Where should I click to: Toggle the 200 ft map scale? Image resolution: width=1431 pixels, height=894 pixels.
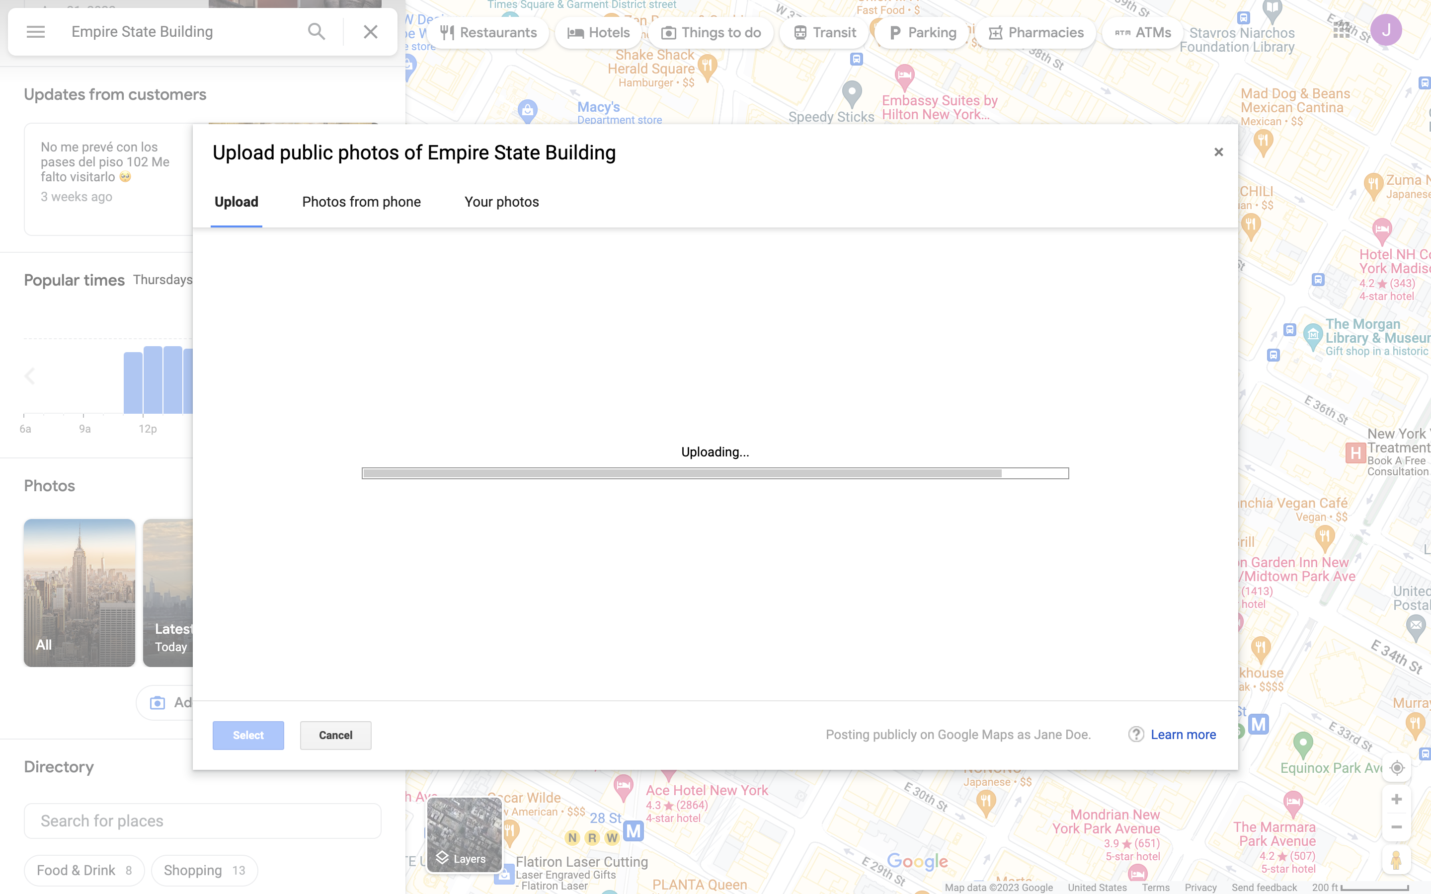point(1360,888)
